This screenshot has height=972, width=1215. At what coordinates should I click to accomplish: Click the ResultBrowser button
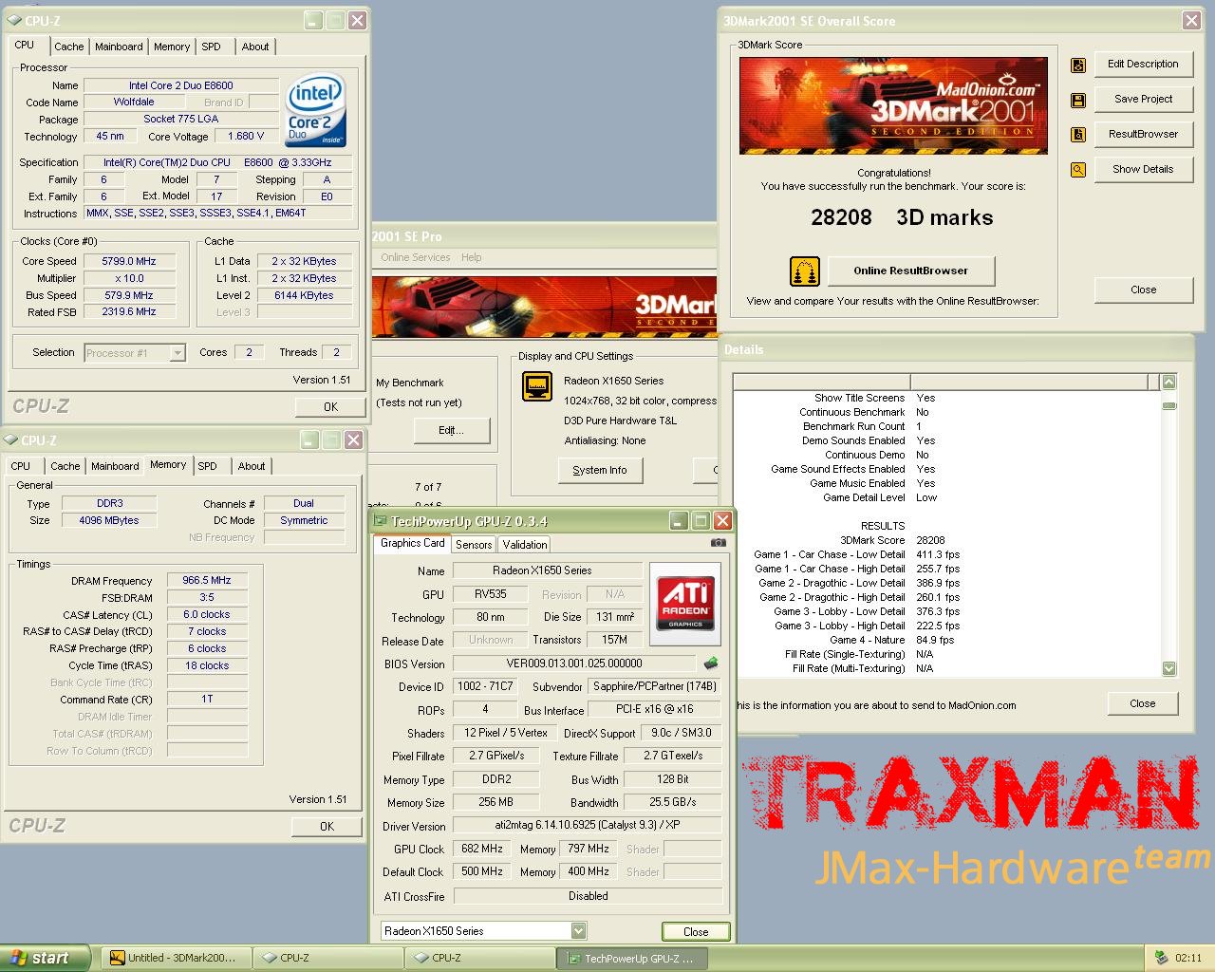click(1143, 135)
